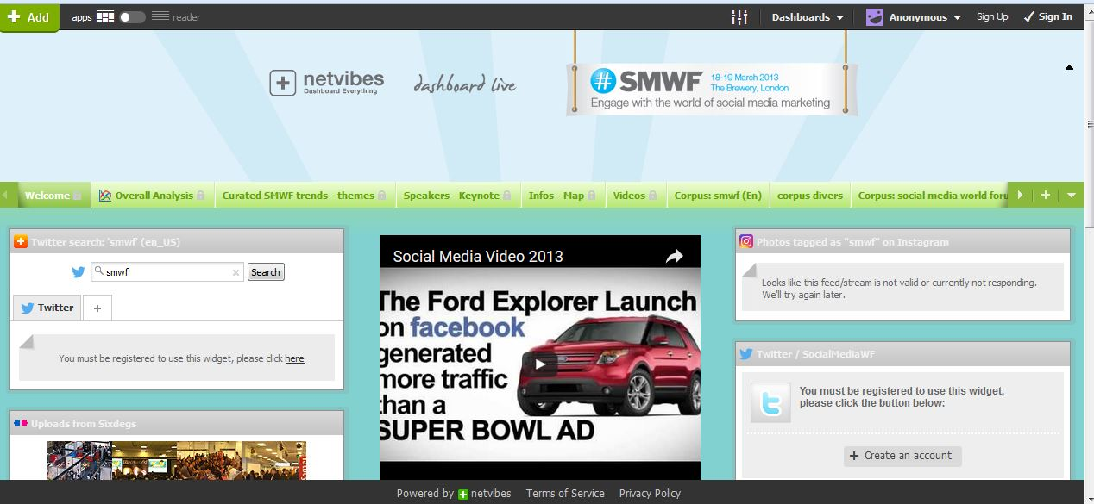Select the Twitter tab in search widget
This screenshot has height=504, width=1094.
pyautogui.click(x=47, y=308)
